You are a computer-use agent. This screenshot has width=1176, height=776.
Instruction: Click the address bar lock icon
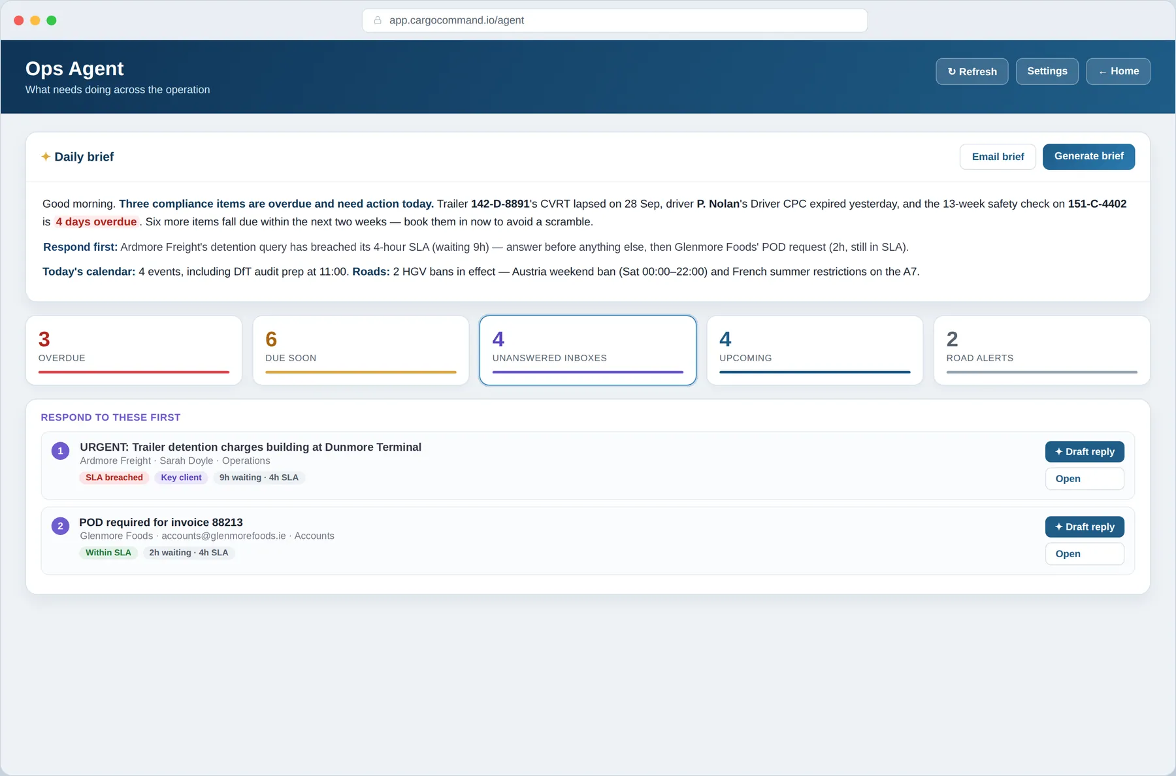pyautogui.click(x=378, y=20)
